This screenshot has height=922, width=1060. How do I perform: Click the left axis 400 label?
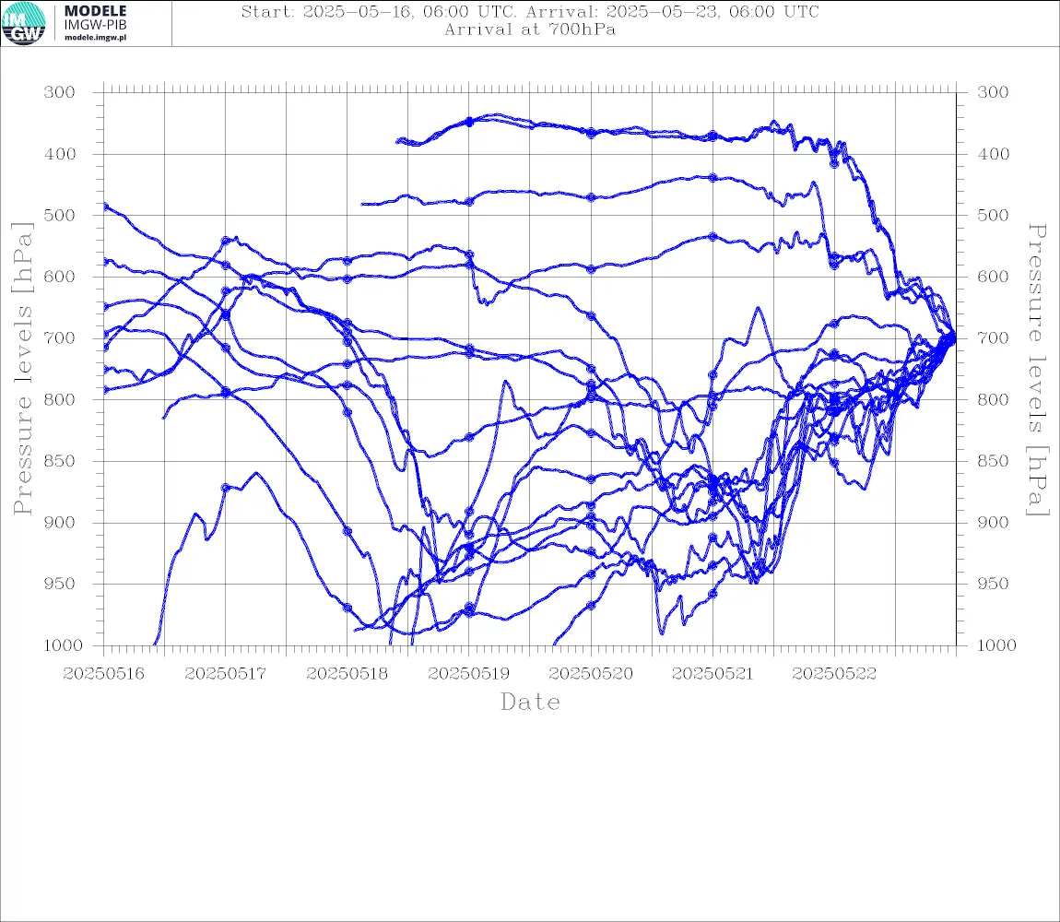click(60, 154)
